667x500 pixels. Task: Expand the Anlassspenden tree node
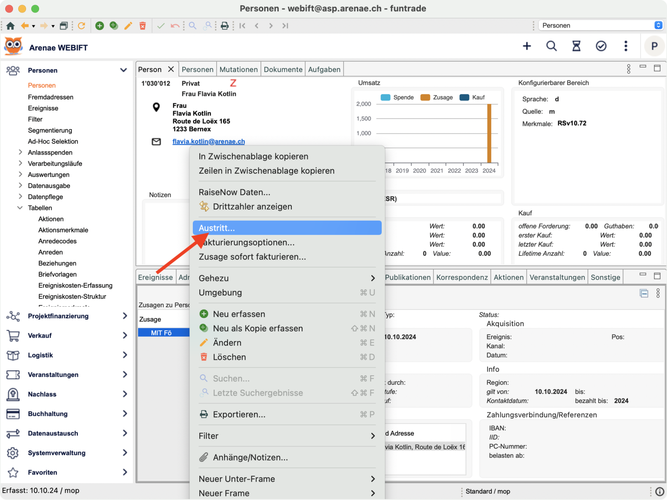click(20, 152)
